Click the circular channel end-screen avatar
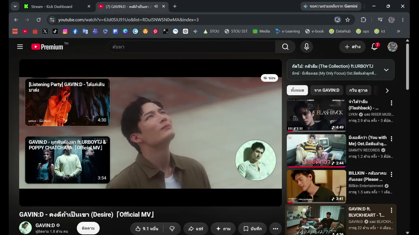Image resolution: width=419 pixels, height=235 pixels. pos(256,160)
